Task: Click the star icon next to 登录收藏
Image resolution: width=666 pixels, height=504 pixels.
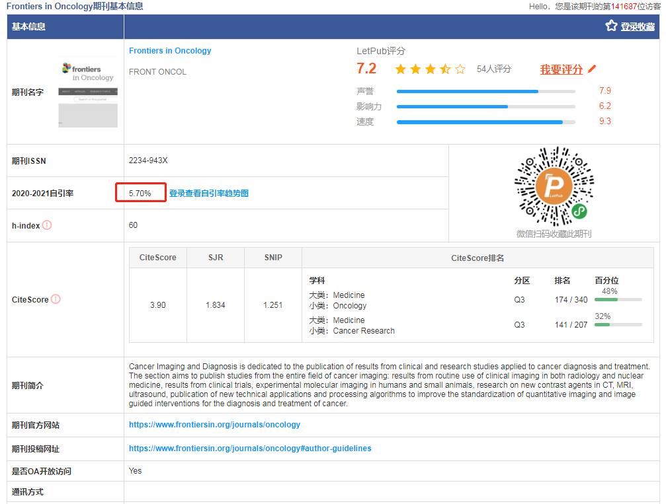Action: coord(611,26)
